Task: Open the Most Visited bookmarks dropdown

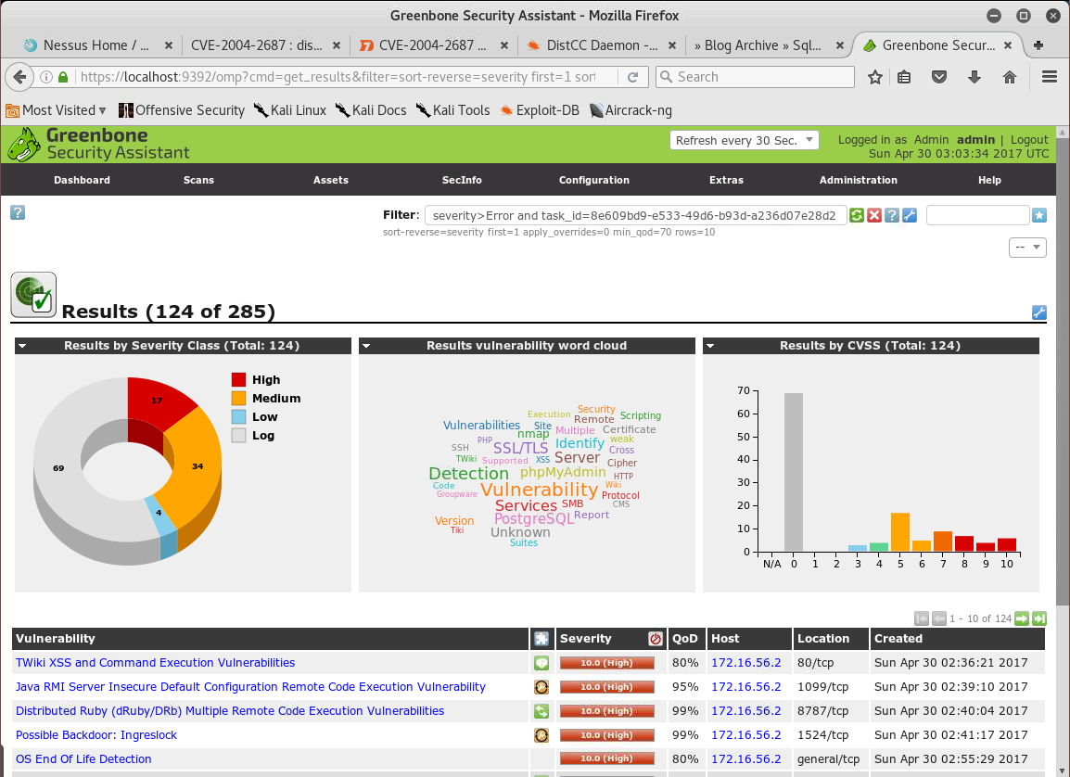Action: pos(56,110)
